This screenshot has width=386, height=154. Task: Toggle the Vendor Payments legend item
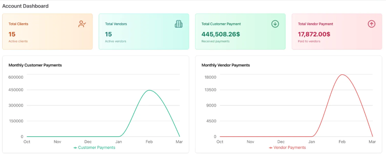tap(287, 148)
